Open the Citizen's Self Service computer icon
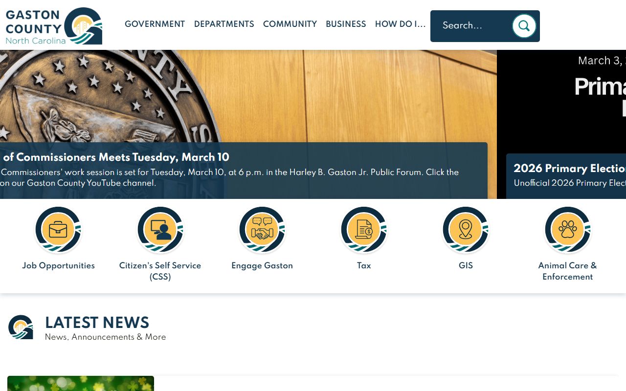 (x=160, y=230)
